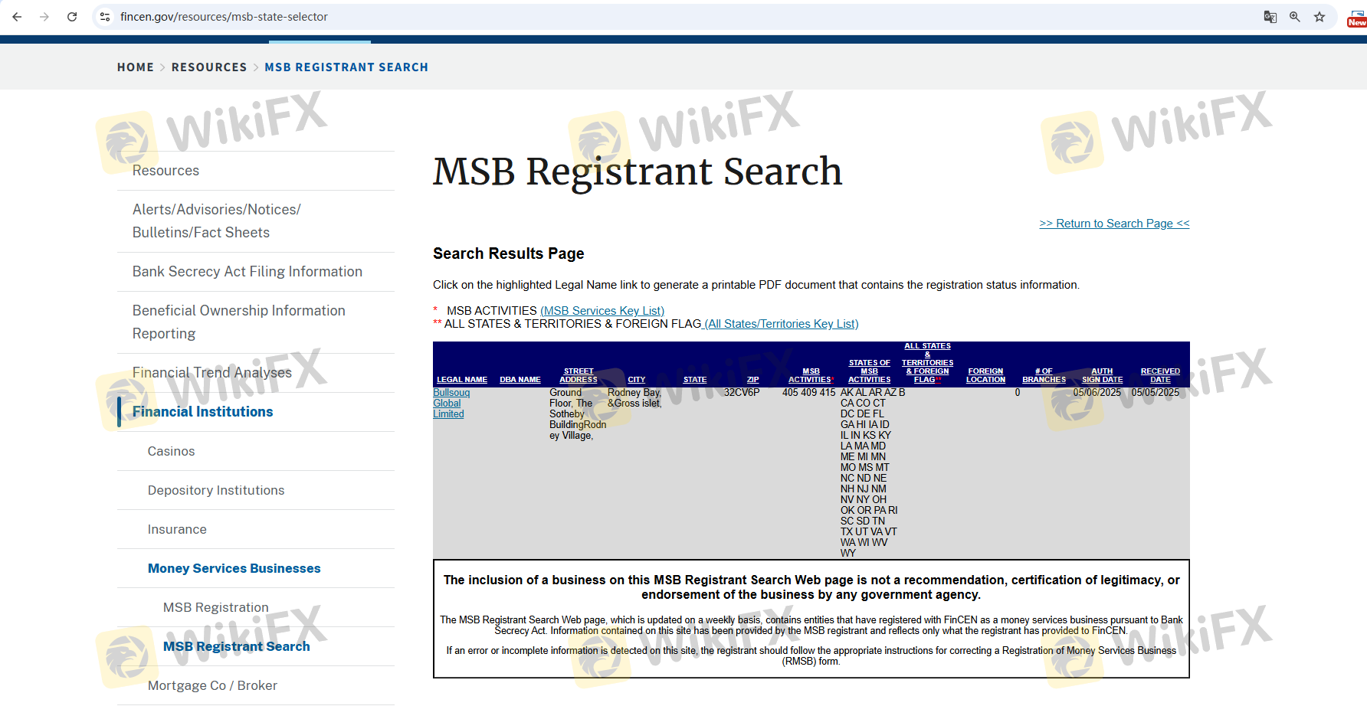Select Bank Secrecy Act Filing Information

coord(248,272)
